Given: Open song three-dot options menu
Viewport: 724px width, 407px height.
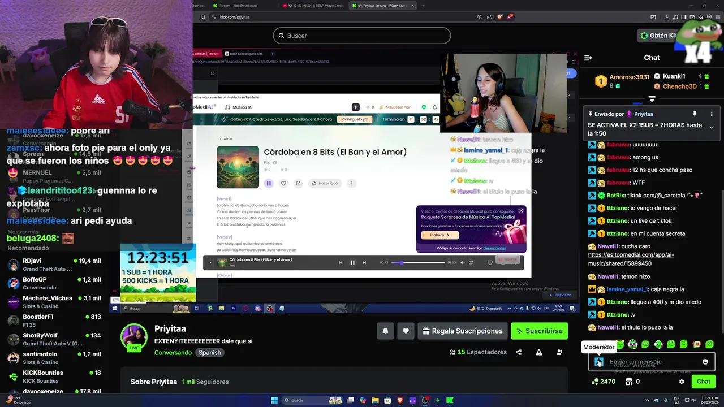Looking at the screenshot, I should pyautogui.click(x=351, y=183).
